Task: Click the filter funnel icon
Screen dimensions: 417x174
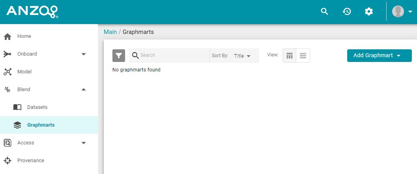Action: (x=119, y=56)
